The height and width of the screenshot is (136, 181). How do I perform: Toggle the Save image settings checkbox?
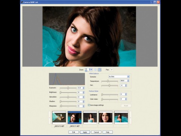(x=89, y=105)
